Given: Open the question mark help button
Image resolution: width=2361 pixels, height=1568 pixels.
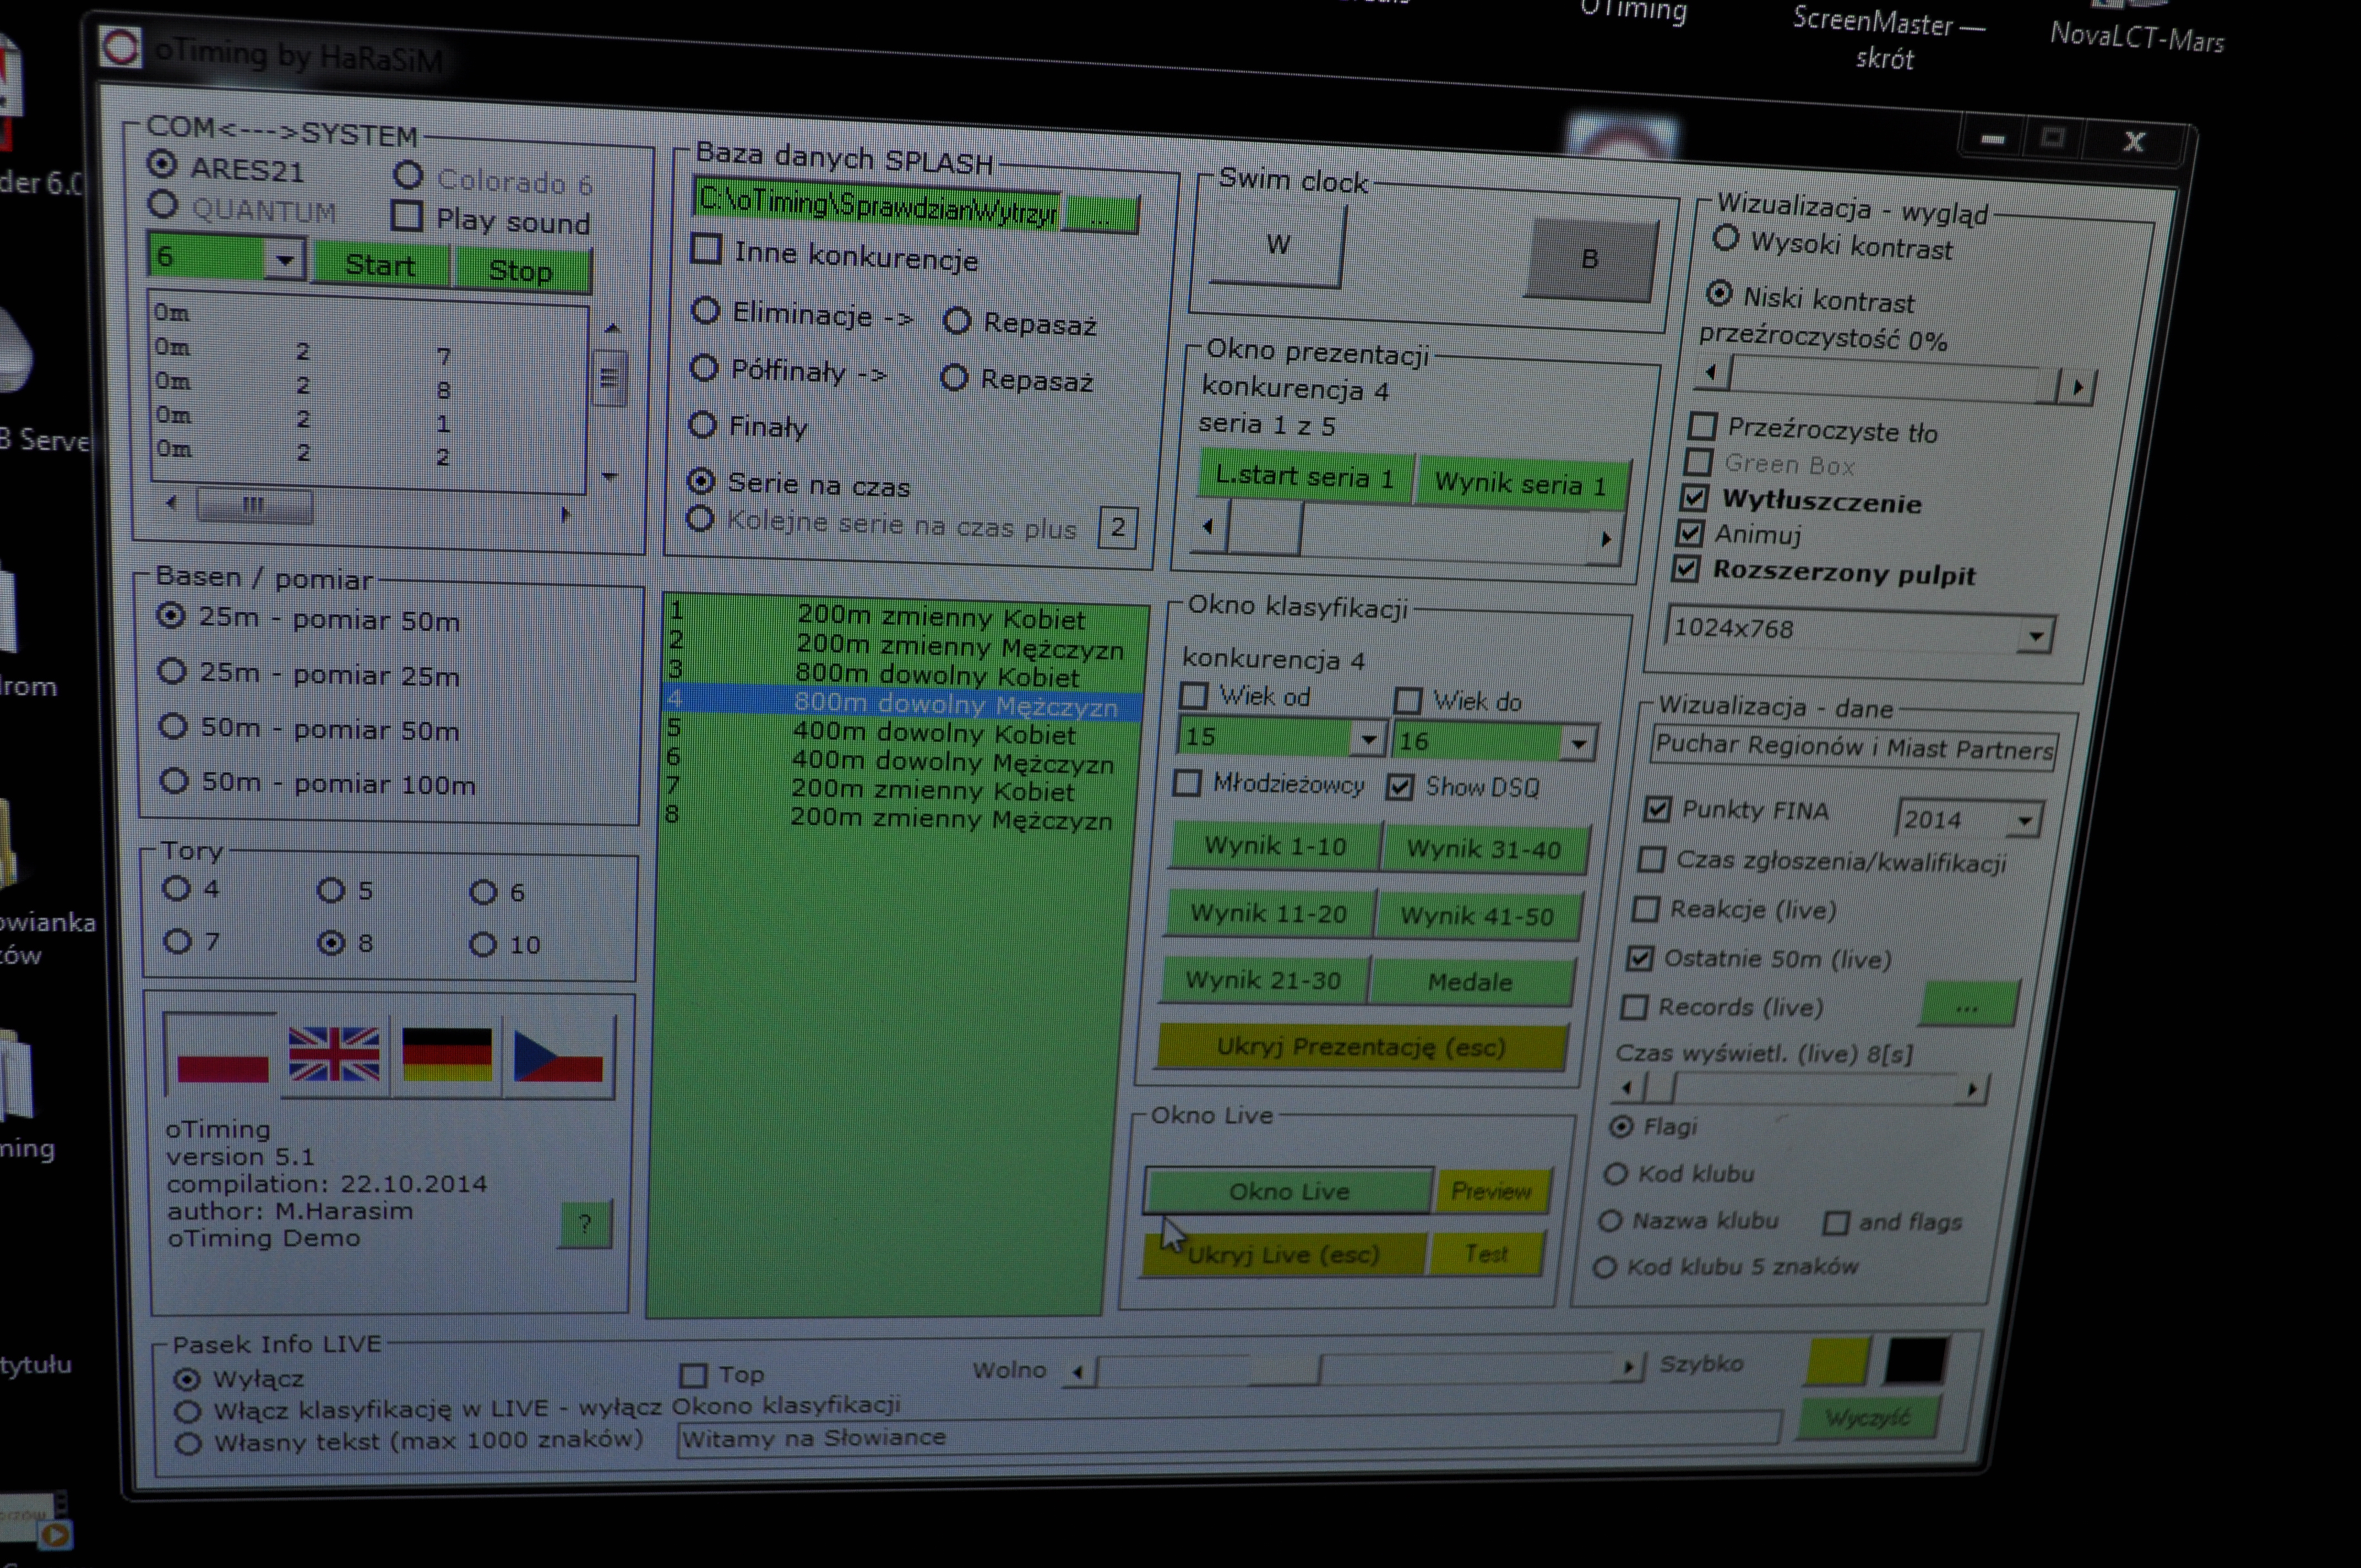Looking at the screenshot, I should [x=585, y=1224].
